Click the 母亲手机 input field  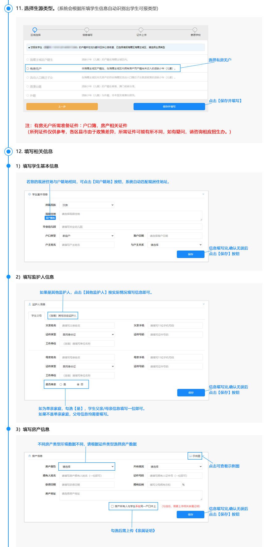tap(175, 357)
